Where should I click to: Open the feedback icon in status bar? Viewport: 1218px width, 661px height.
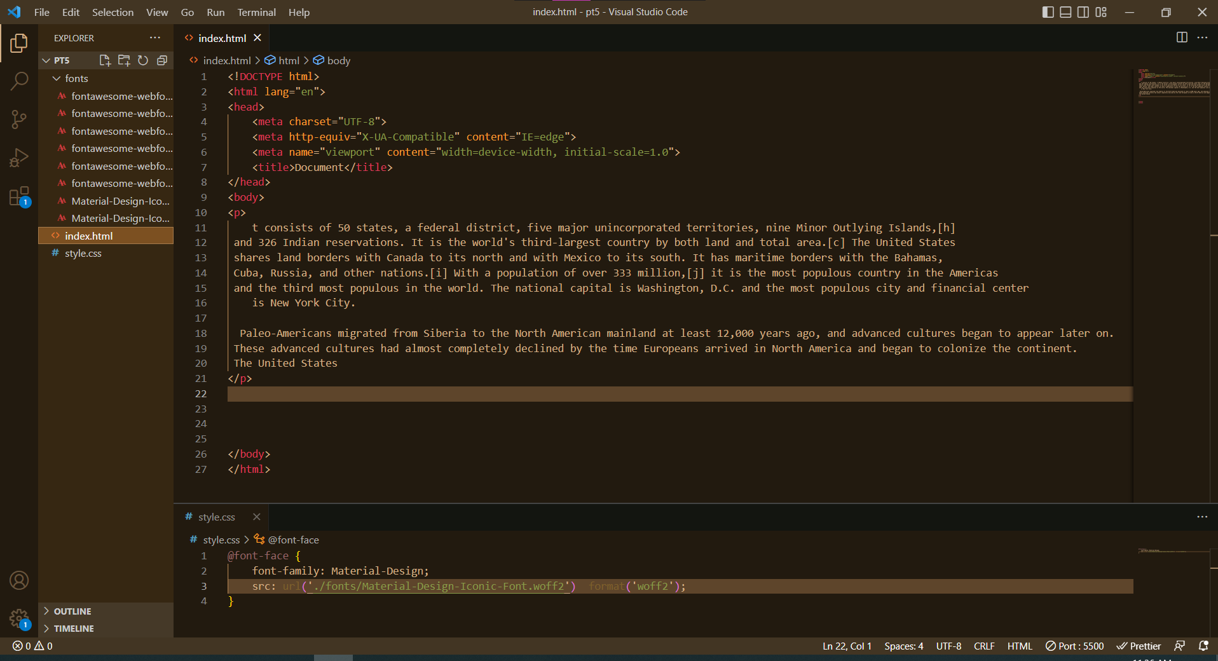[1180, 646]
